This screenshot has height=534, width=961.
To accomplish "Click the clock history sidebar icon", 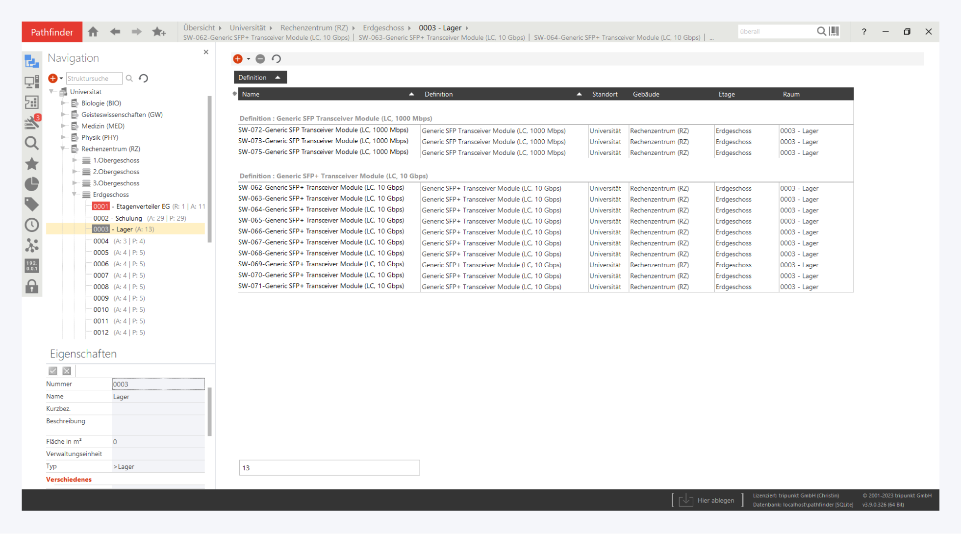I will click(32, 225).
